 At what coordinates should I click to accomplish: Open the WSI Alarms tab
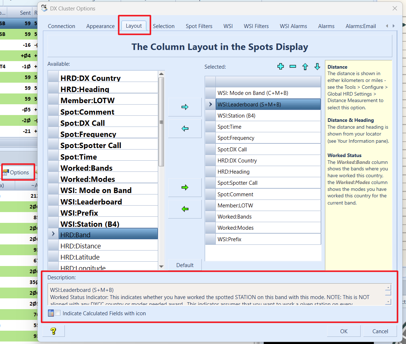coord(293,26)
